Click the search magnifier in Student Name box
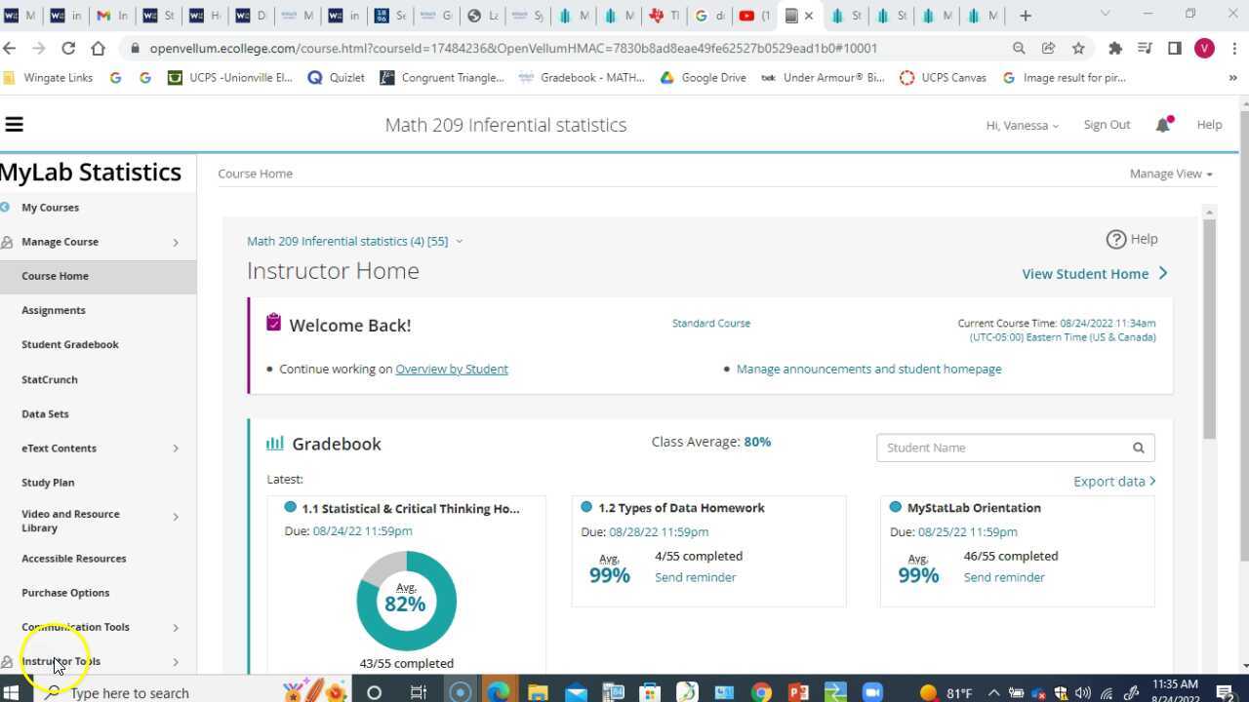Image resolution: width=1249 pixels, height=702 pixels. point(1138,448)
